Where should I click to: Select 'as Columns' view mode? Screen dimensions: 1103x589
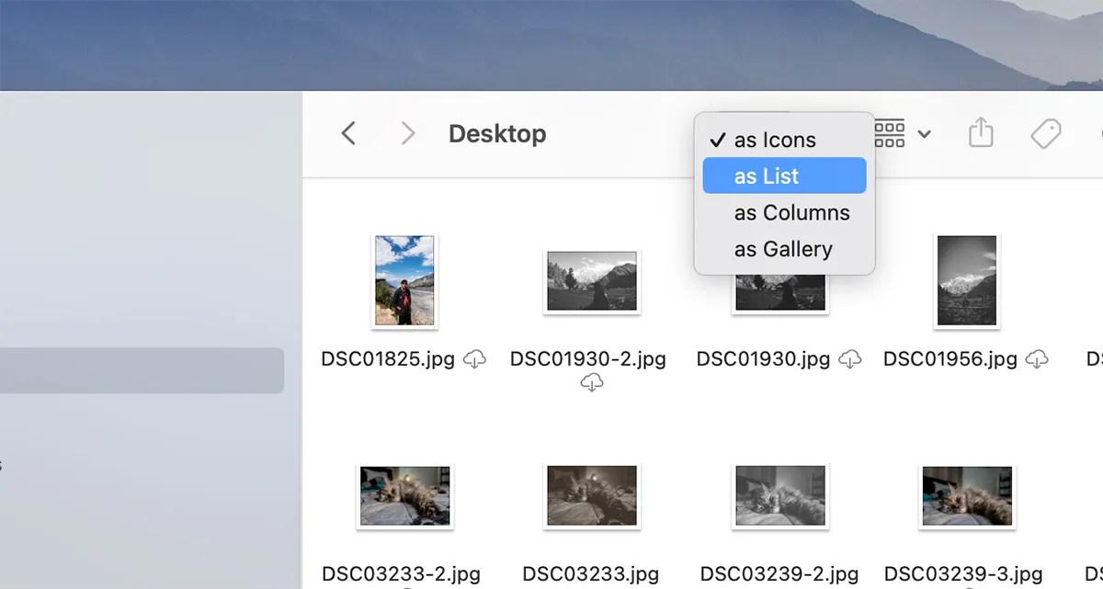pos(791,212)
